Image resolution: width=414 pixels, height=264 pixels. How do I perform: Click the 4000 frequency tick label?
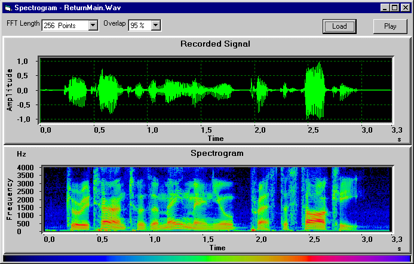[x=25, y=168]
